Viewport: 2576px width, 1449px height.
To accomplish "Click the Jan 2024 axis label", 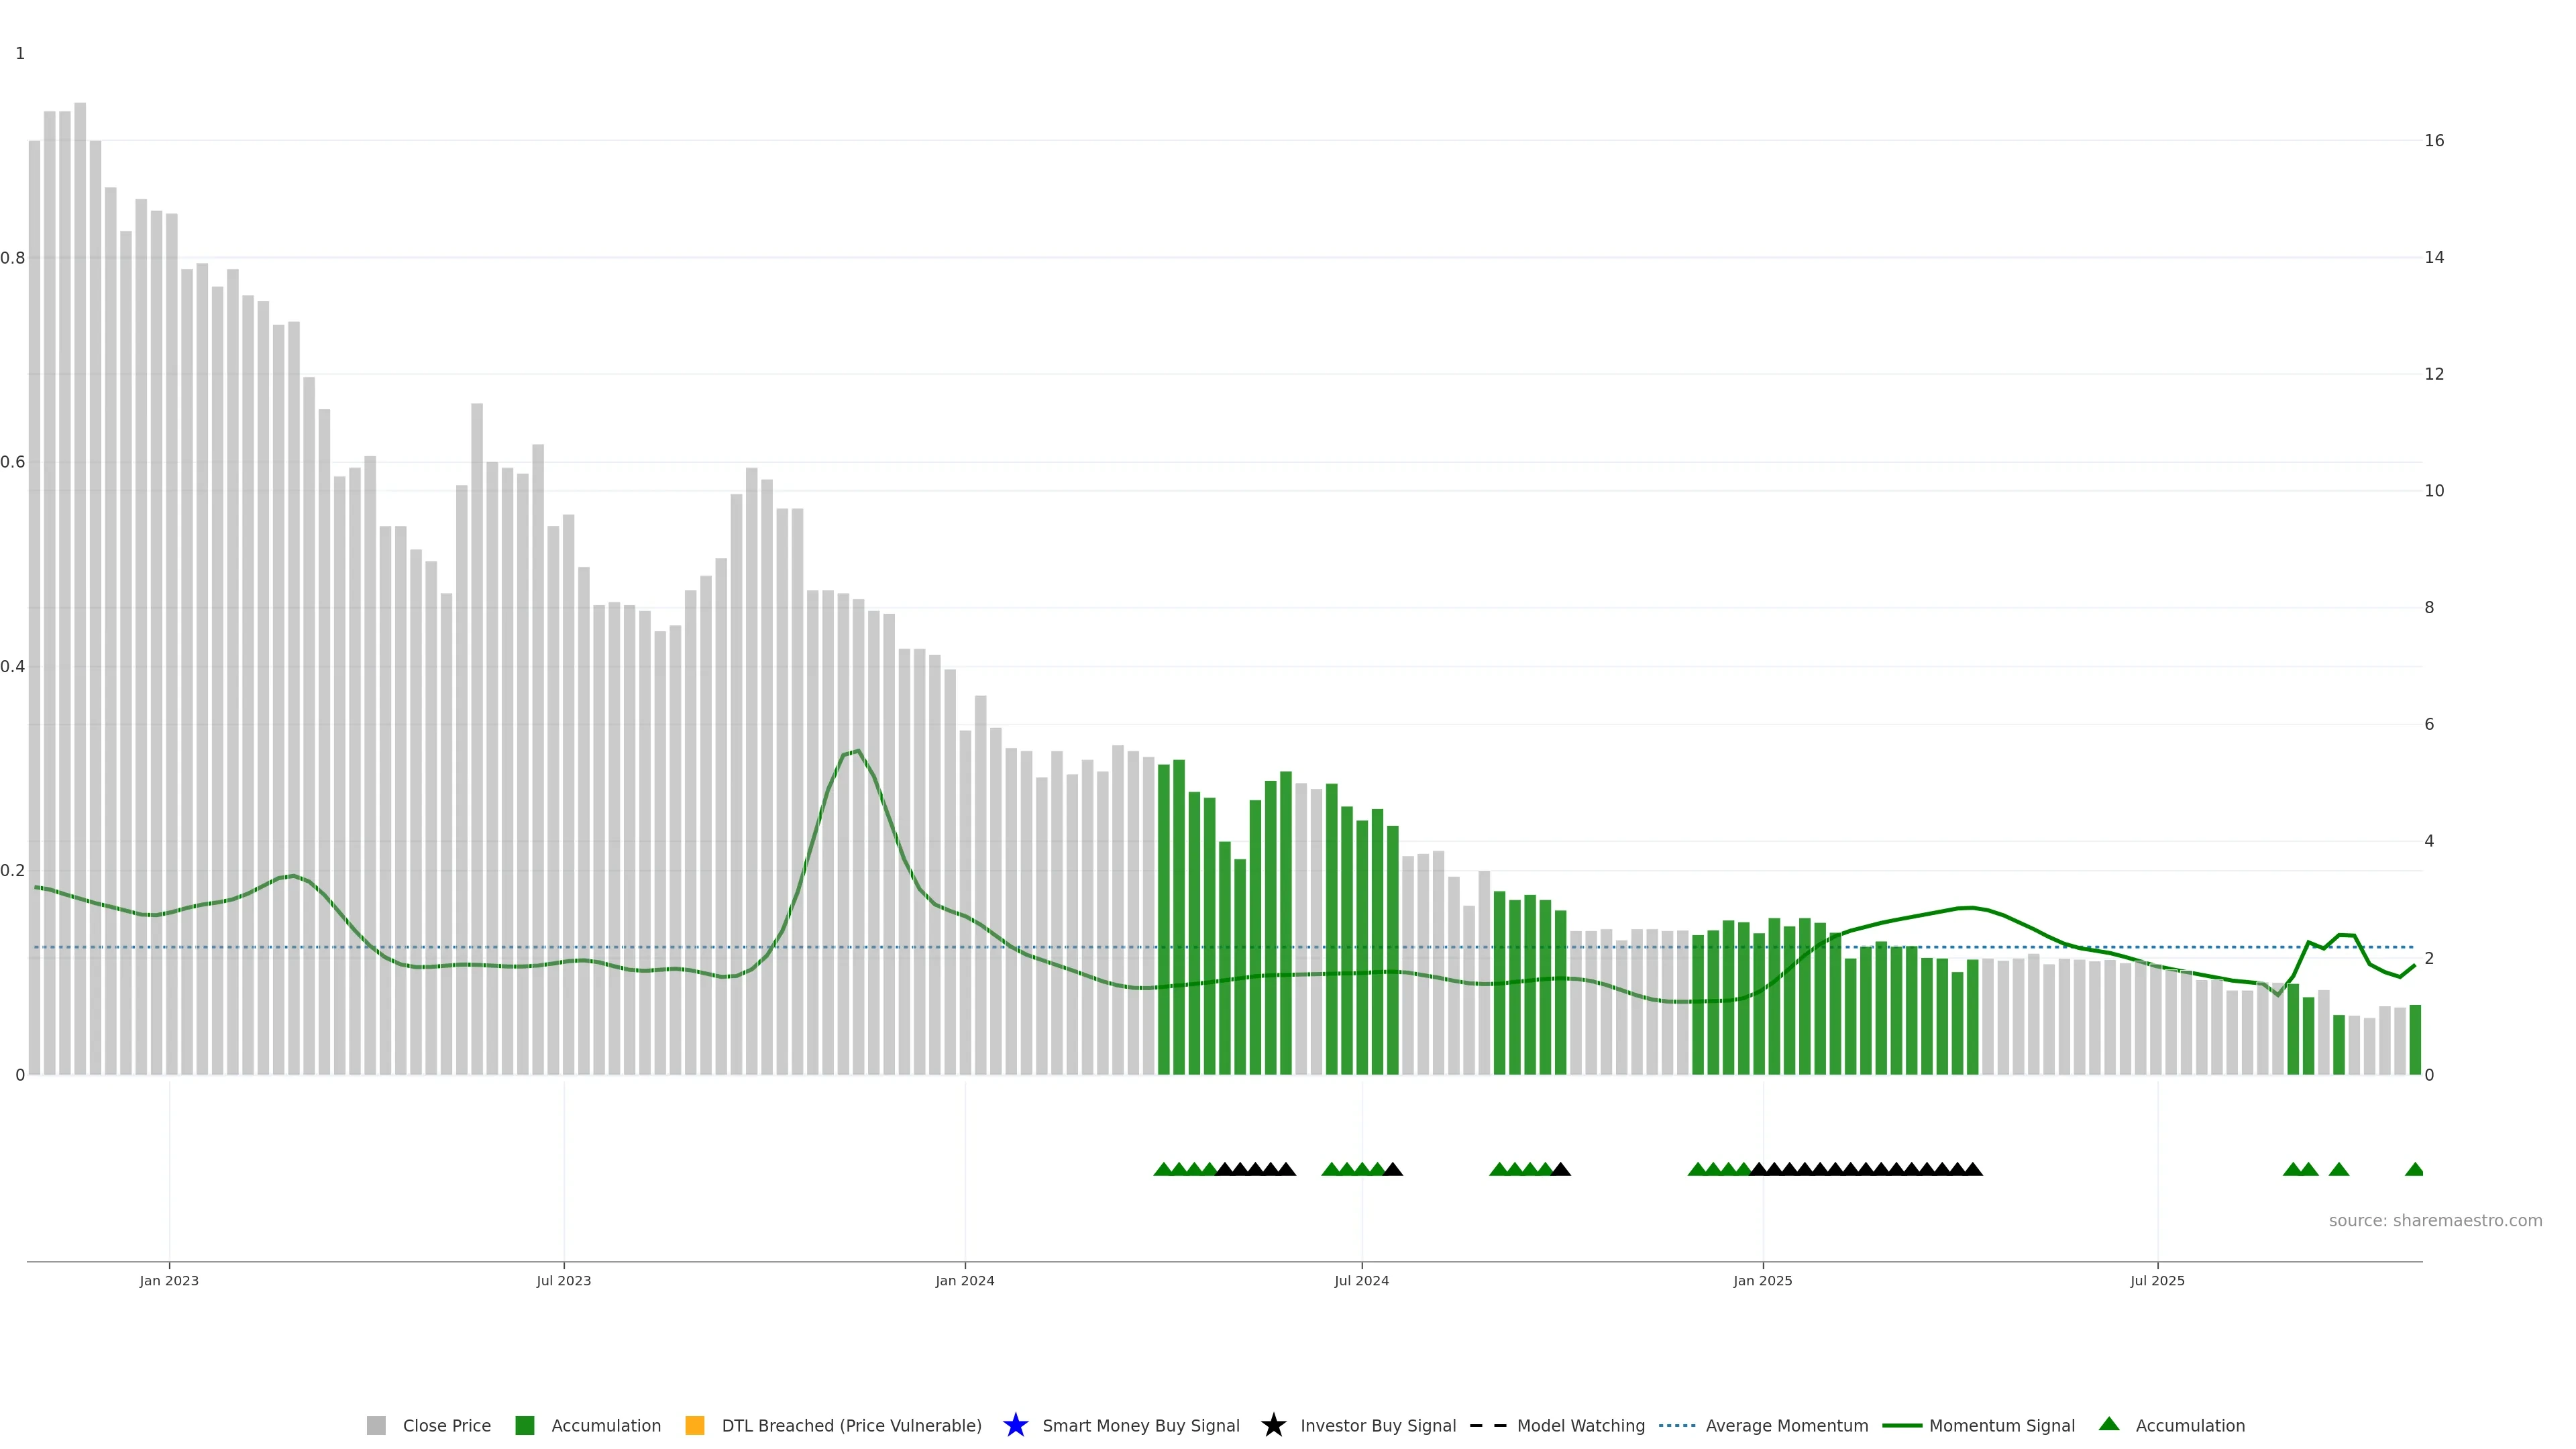I will pyautogui.click(x=964, y=1280).
